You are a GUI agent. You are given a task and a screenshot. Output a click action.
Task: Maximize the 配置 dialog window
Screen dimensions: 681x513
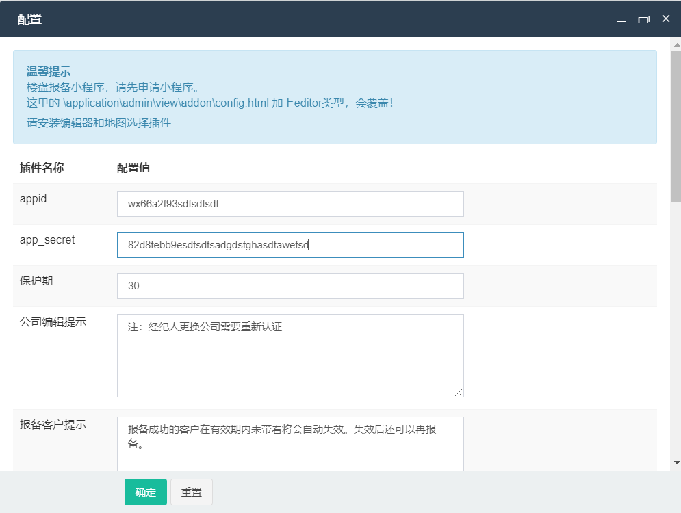pyautogui.click(x=643, y=20)
